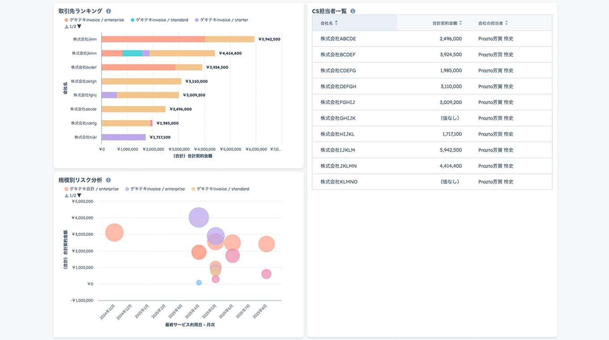Screen dimensions: 609x340
Task: Hide ゲキテキ会計 / enterprise series in risk chart
Action: [x=91, y=189]
